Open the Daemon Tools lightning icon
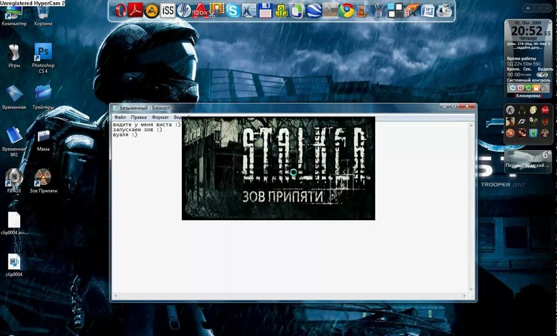The width and height of the screenshot is (557, 336). pyautogui.click(x=184, y=11)
